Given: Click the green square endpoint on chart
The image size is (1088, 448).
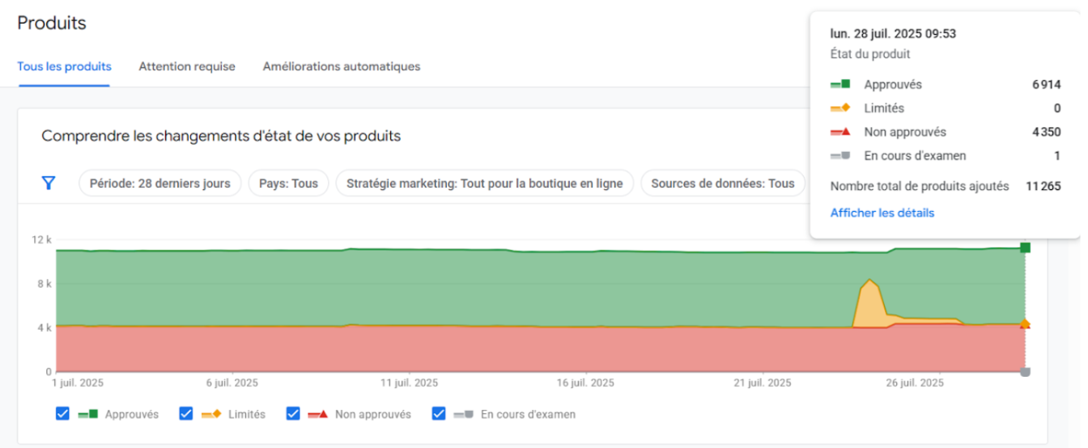Looking at the screenshot, I should pos(1025,247).
